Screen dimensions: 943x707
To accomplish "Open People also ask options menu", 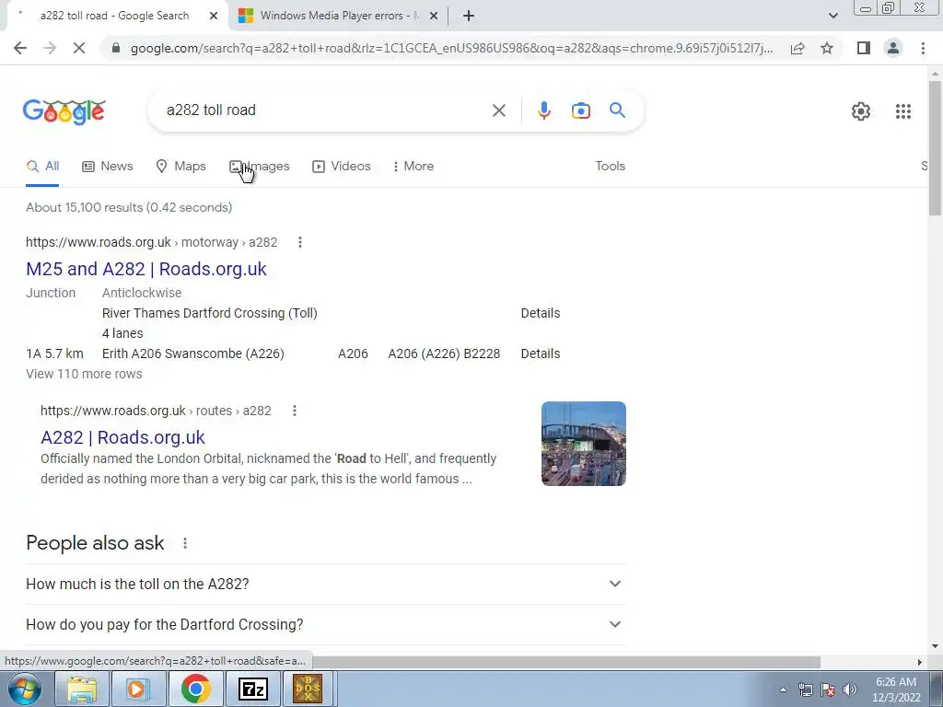I will tap(185, 543).
